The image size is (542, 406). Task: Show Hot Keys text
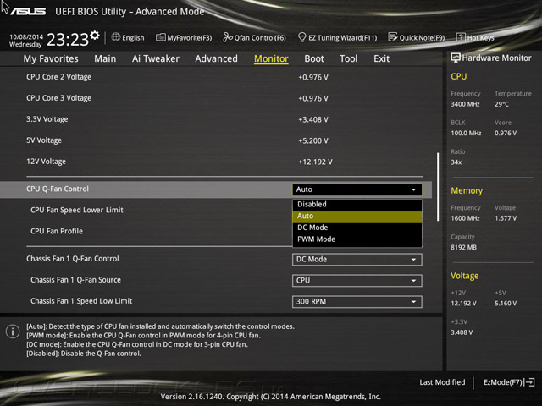click(x=480, y=37)
